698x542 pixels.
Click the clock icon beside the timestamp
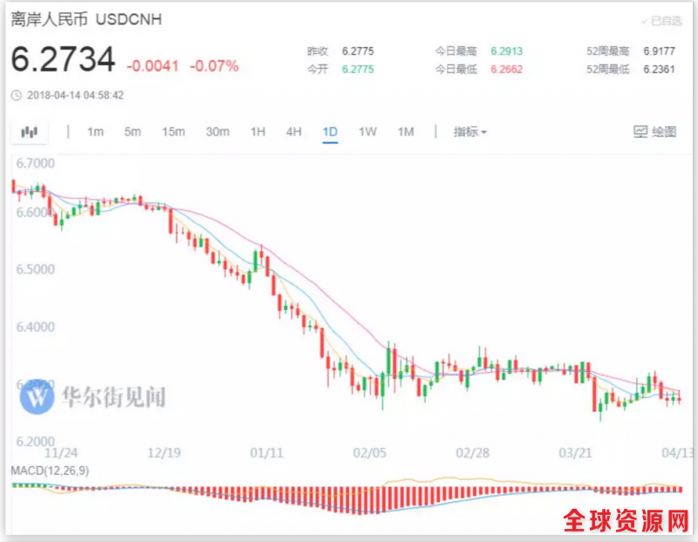click(17, 95)
